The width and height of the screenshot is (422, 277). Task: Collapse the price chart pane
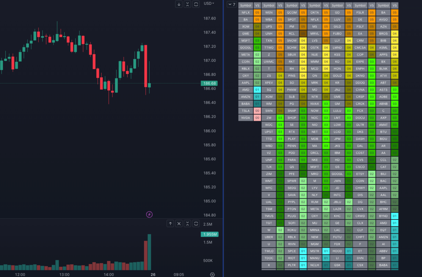(187, 4)
